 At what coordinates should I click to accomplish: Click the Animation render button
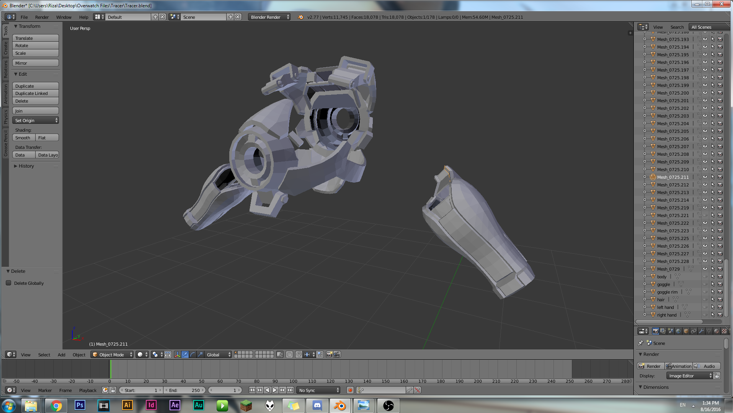tap(679, 366)
